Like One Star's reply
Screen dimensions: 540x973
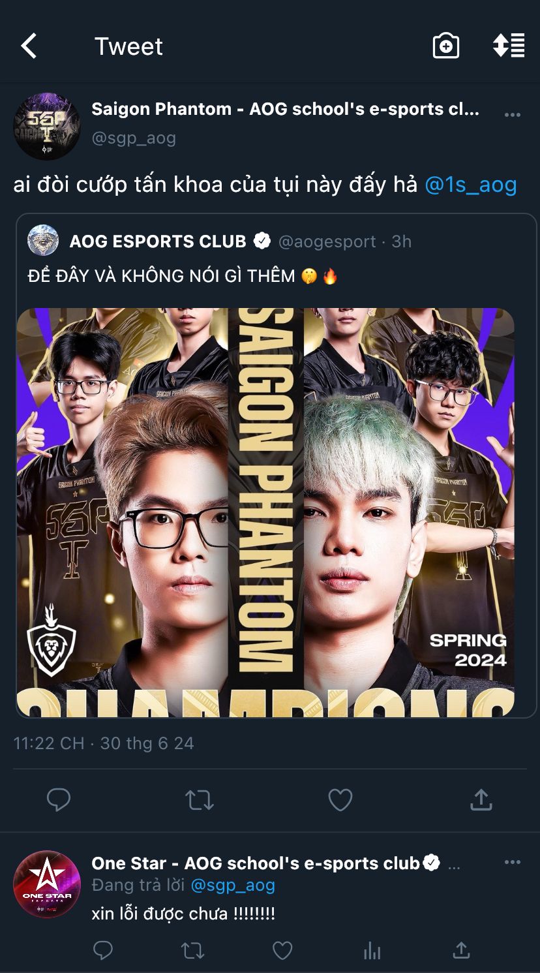coord(282,951)
